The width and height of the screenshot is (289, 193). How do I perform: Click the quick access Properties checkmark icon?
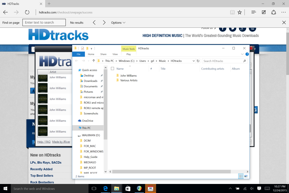point(82,48)
